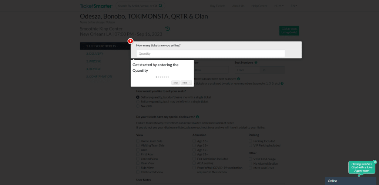Click the search magnifier icon
The height and width of the screenshot is (185, 379).
coord(161,6)
